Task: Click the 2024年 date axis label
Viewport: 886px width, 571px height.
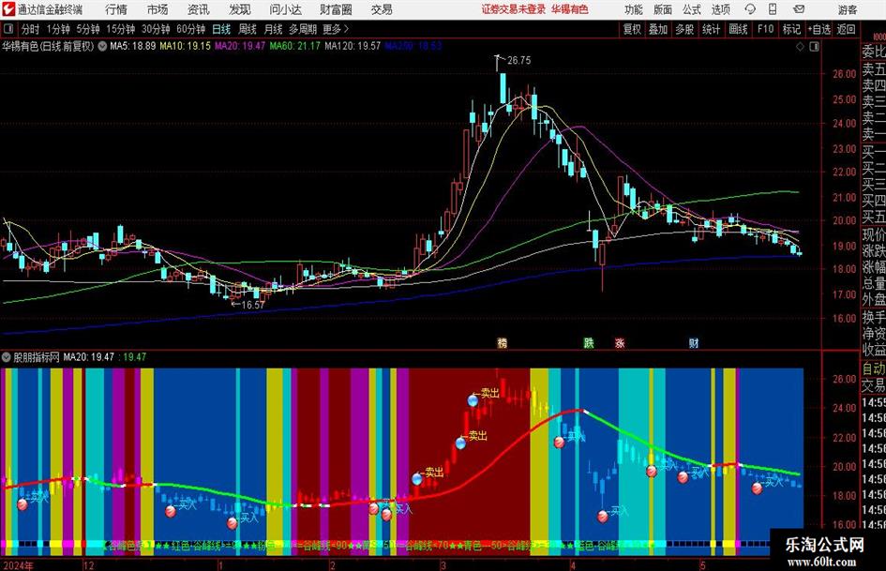Action: pos(19,565)
